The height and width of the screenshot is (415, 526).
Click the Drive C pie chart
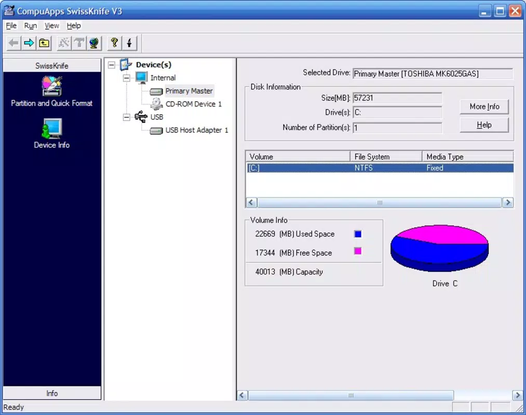(439, 248)
